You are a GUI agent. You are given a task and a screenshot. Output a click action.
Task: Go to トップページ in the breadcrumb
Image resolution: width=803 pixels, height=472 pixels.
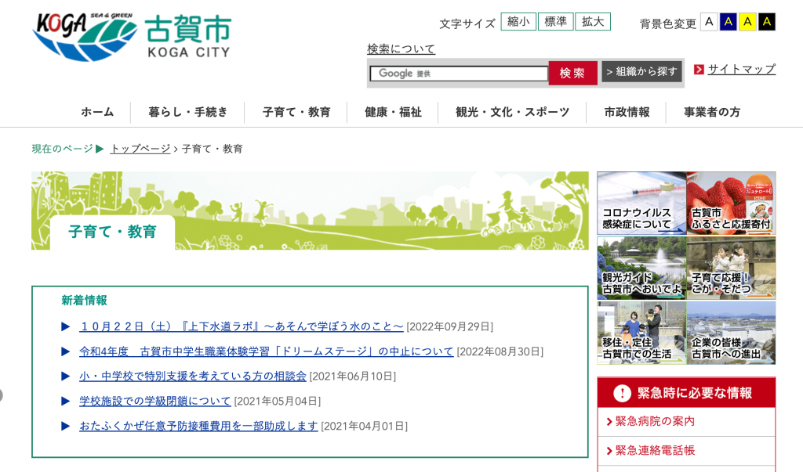pos(140,149)
